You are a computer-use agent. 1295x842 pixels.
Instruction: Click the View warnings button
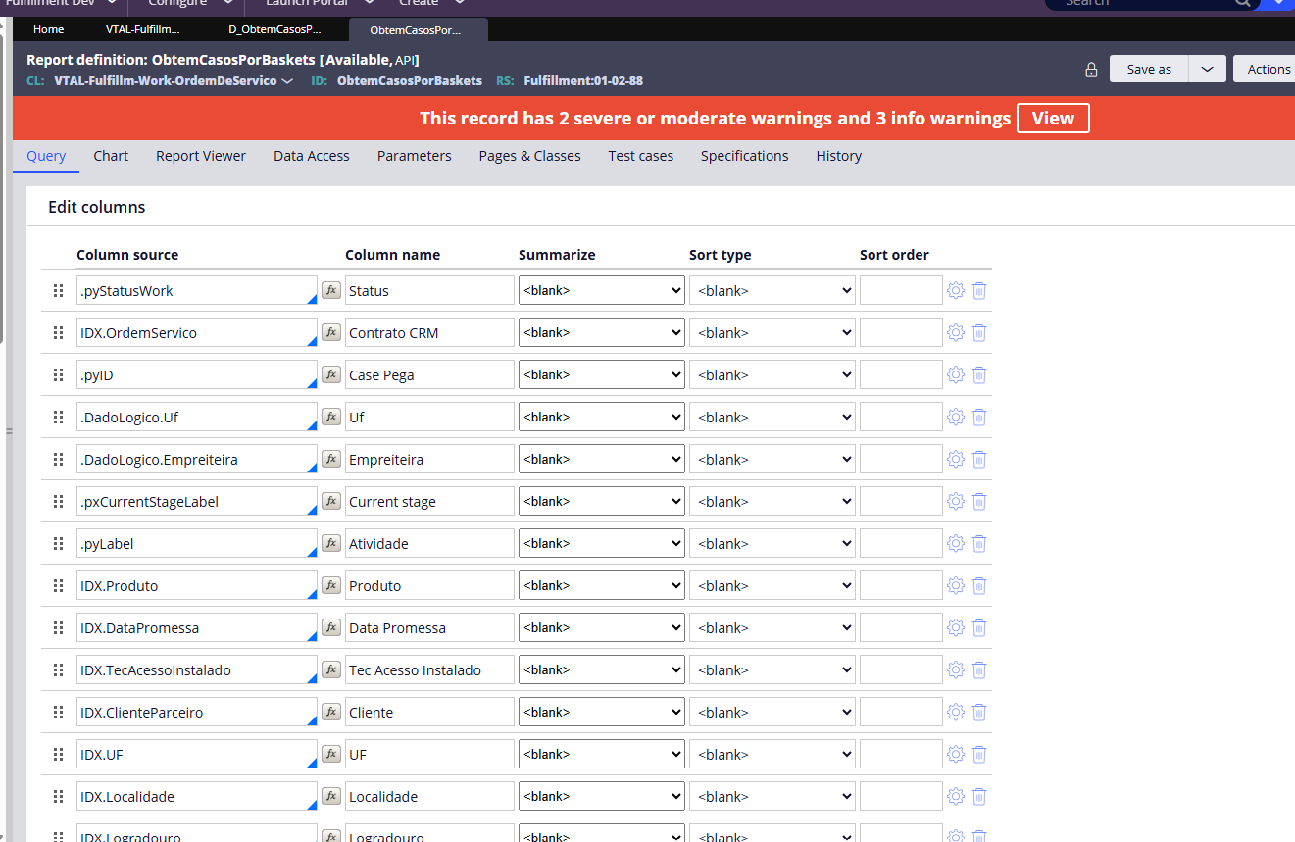(x=1053, y=119)
